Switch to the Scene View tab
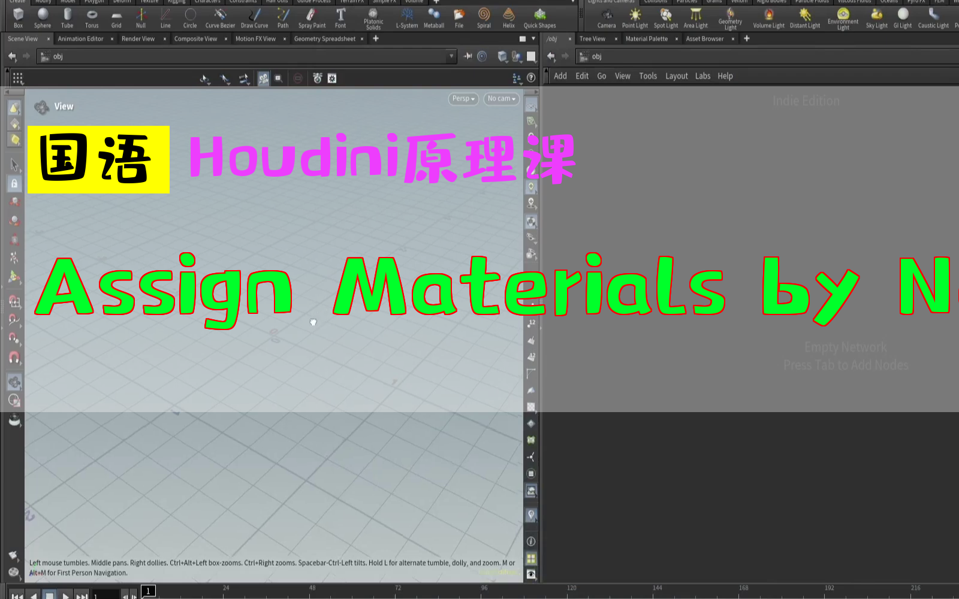 pyautogui.click(x=23, y=39)
